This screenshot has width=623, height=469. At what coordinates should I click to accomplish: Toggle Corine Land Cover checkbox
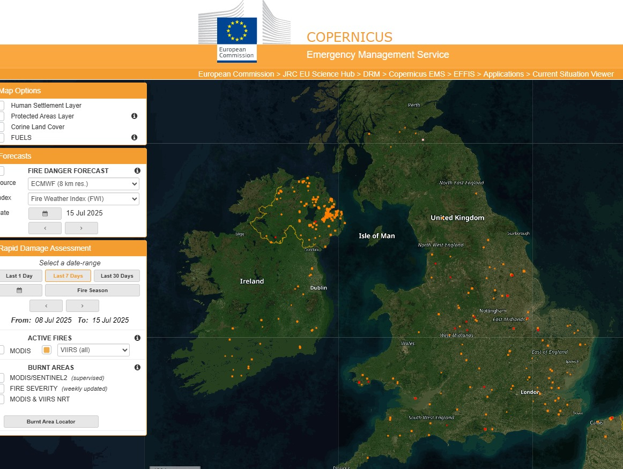2,127
